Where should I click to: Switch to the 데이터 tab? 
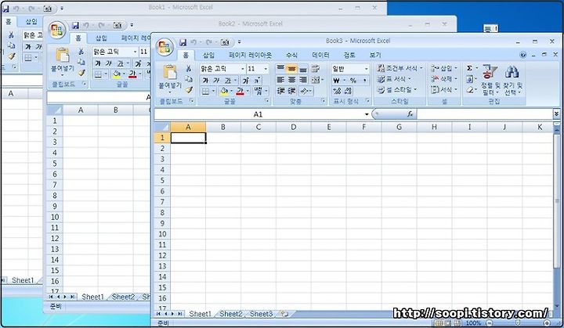(x=320, y=56)
